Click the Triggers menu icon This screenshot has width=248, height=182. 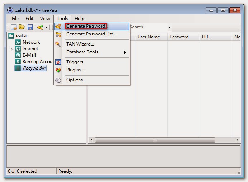[x=58, y=62]
